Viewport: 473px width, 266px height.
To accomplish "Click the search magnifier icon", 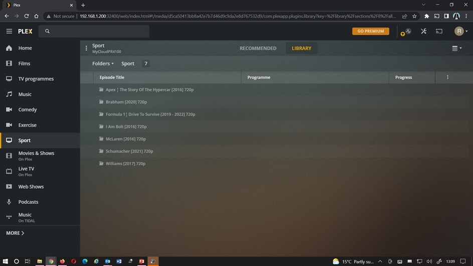I will 47,31.
